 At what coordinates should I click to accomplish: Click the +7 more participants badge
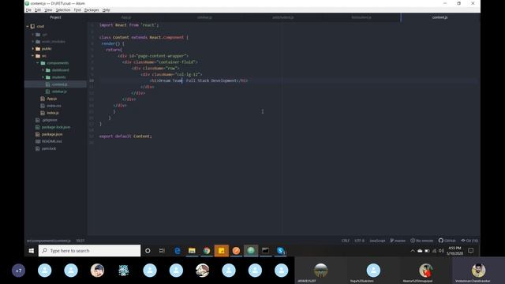tap(18, 271)
